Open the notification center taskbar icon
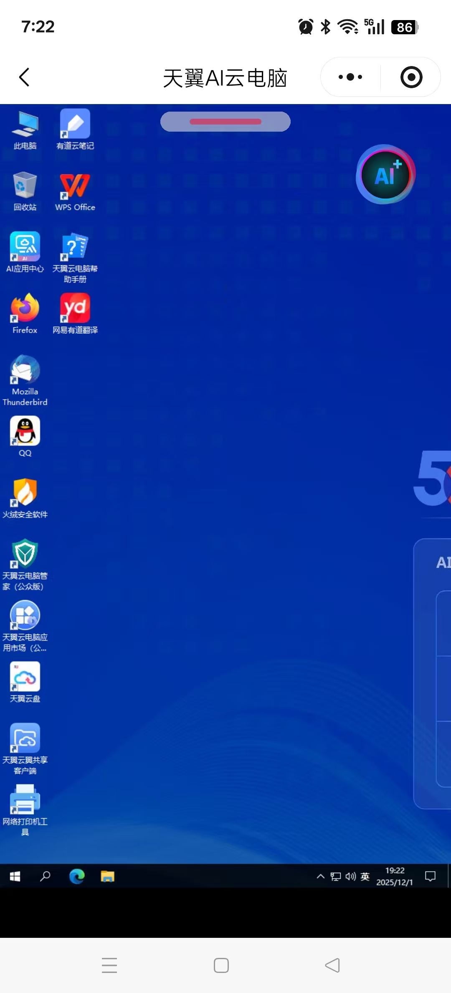The height and width of the screenshot is (993, 451). point(430,876)
